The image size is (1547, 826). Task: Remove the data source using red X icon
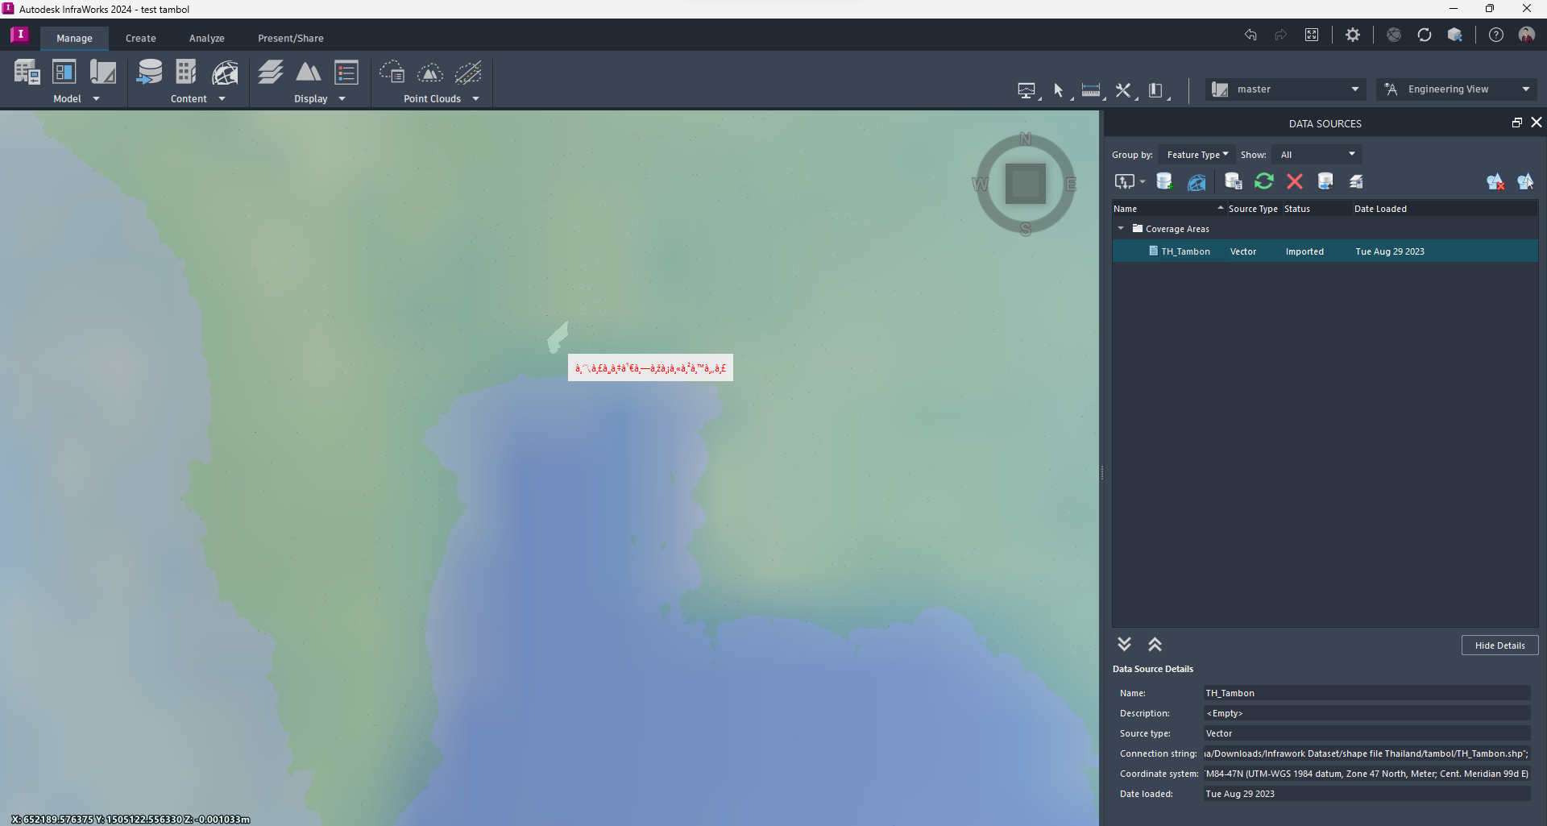pos(1294,181)
